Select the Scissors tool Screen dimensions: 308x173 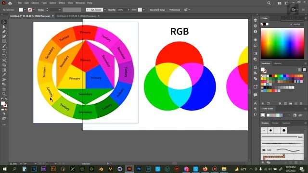point(4,61)
